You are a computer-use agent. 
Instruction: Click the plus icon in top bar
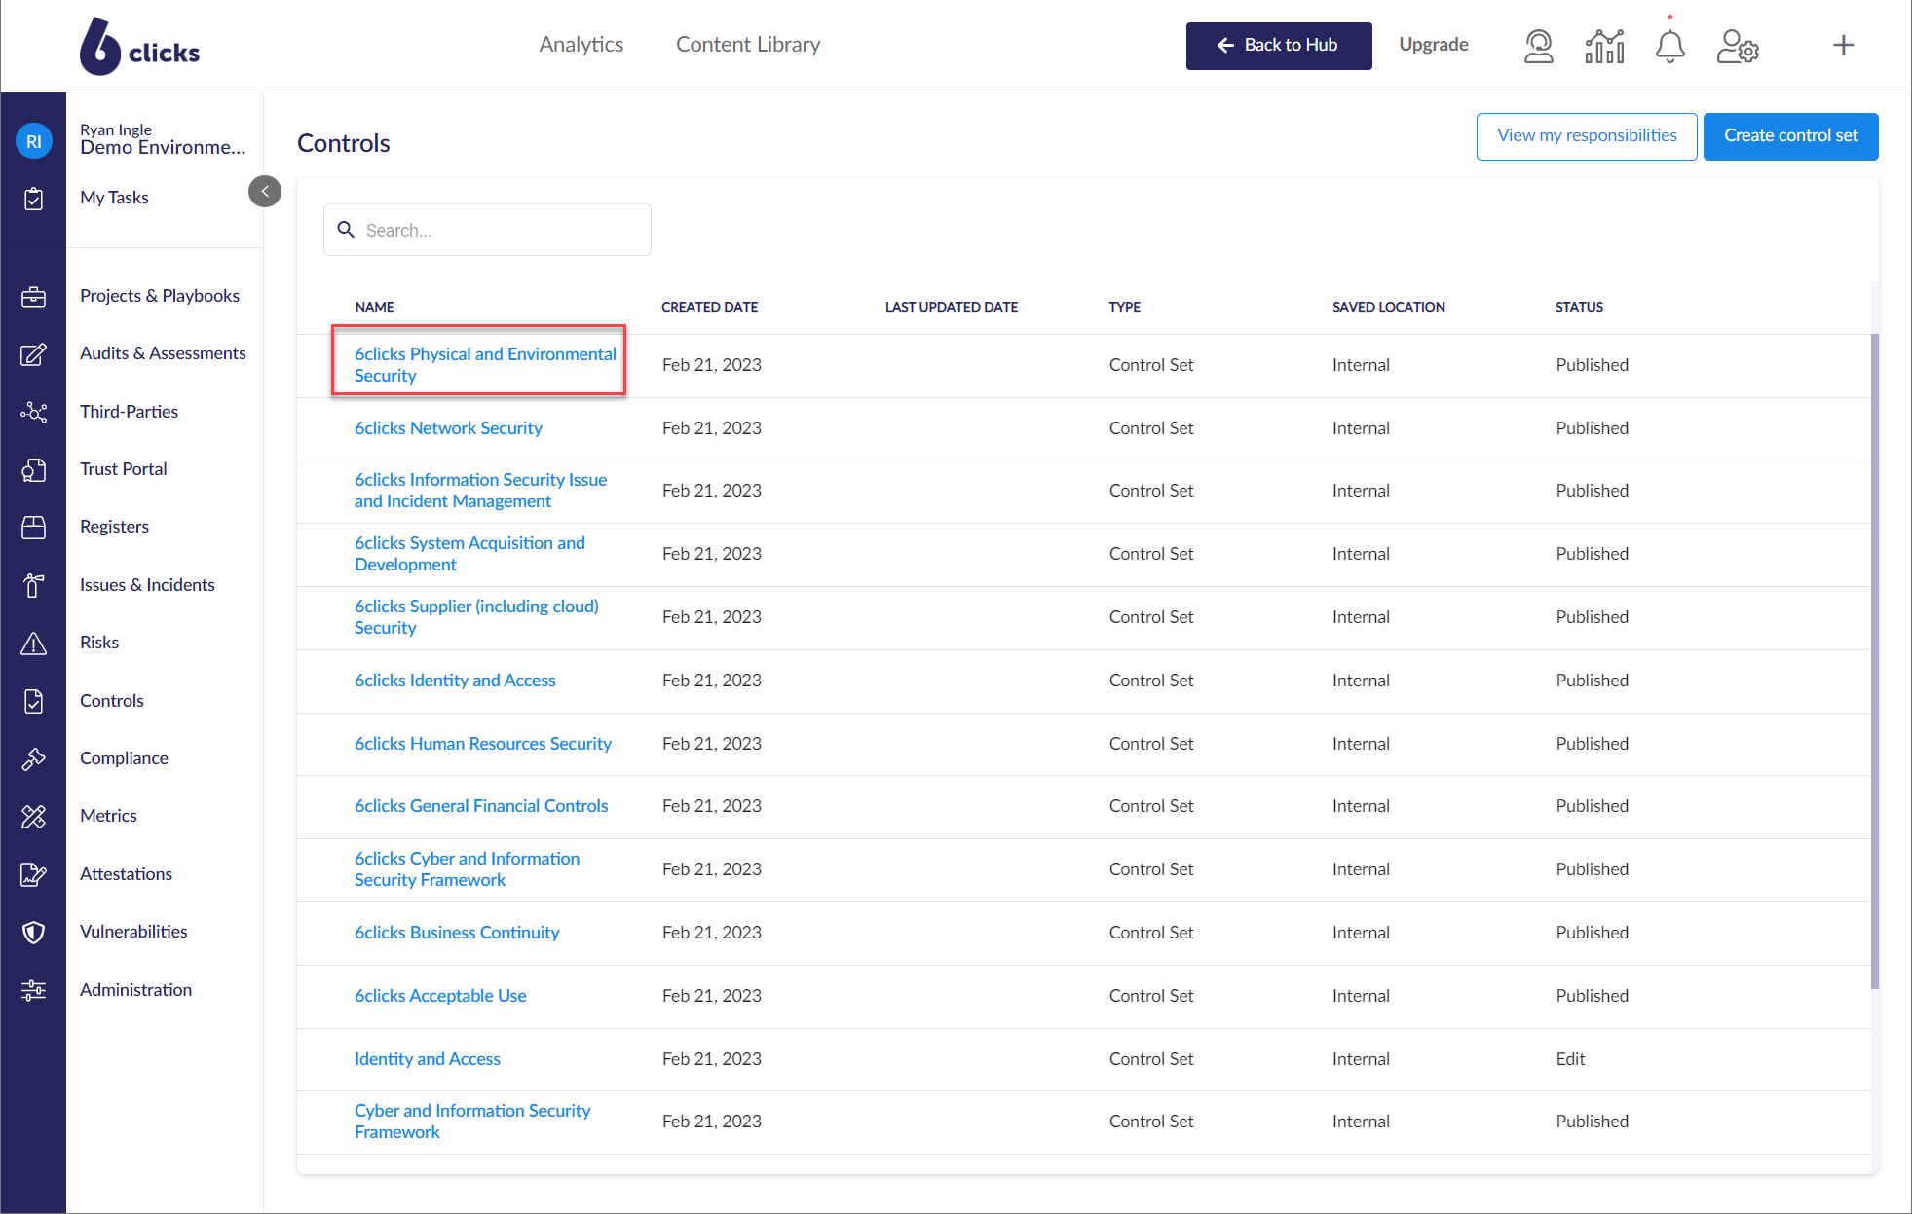tap(1843, 45)
